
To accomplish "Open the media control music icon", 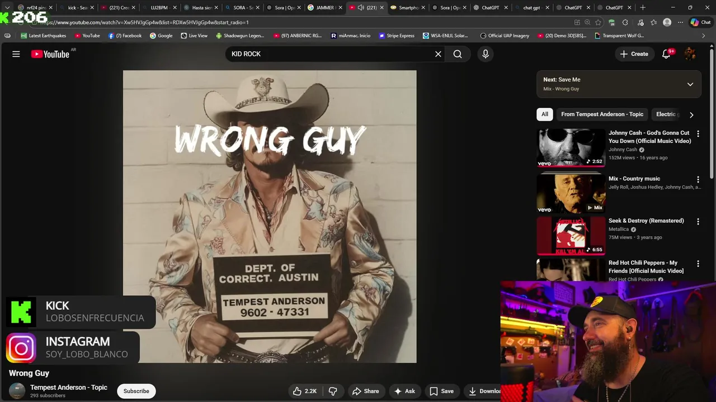I will (x=639, y=22).
